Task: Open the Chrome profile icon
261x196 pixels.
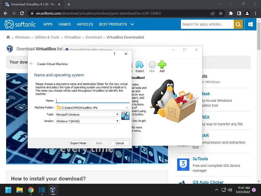Action: click(247, 13)
